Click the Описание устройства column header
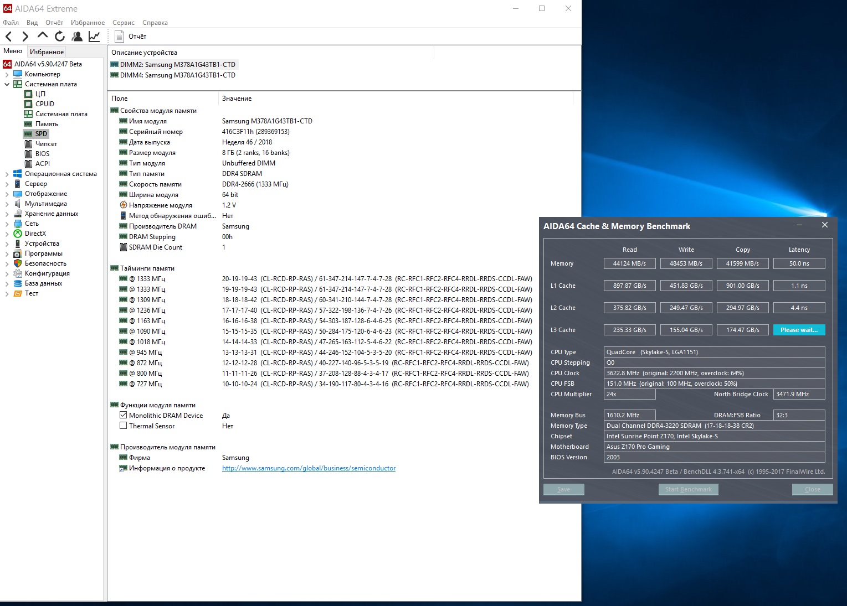 tap(144, 53)
